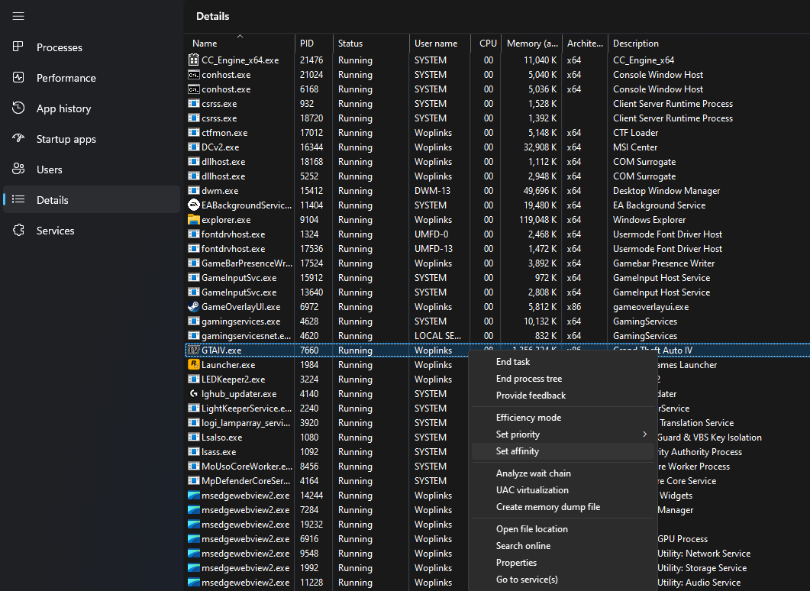
Task: Click the lghub_updater.exe Logitech icon
Action: click(193, 394)
